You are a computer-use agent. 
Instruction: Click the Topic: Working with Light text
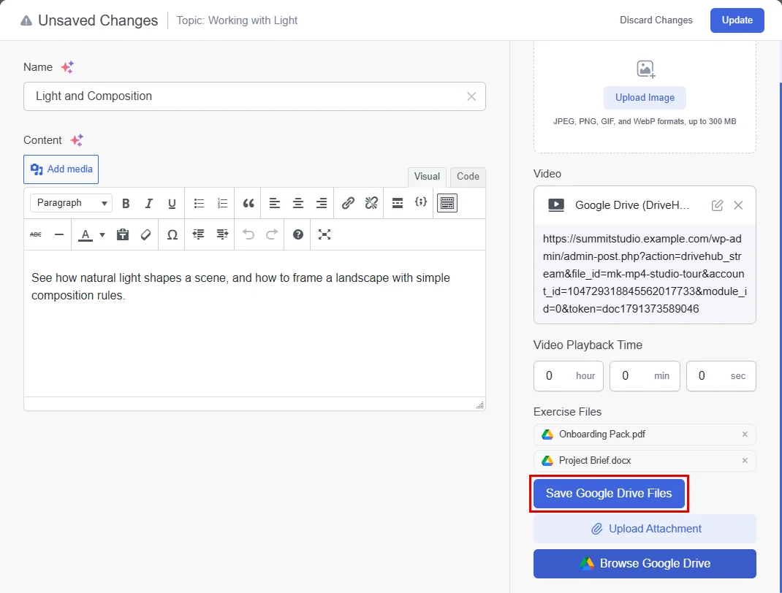237,20
